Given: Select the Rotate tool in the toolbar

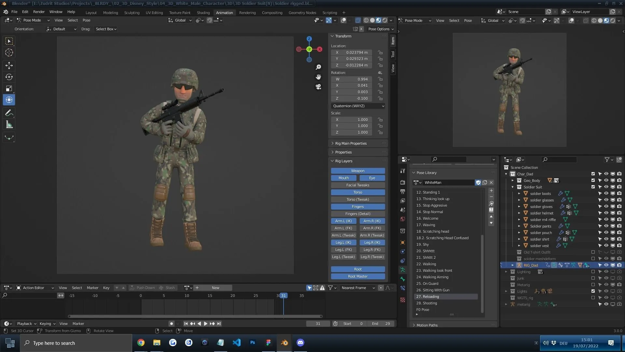Looking at the screenshot, I should [x=9, y=77].
